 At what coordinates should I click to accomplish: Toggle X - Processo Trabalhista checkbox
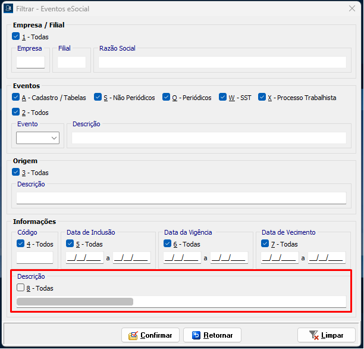pos(262,97)
